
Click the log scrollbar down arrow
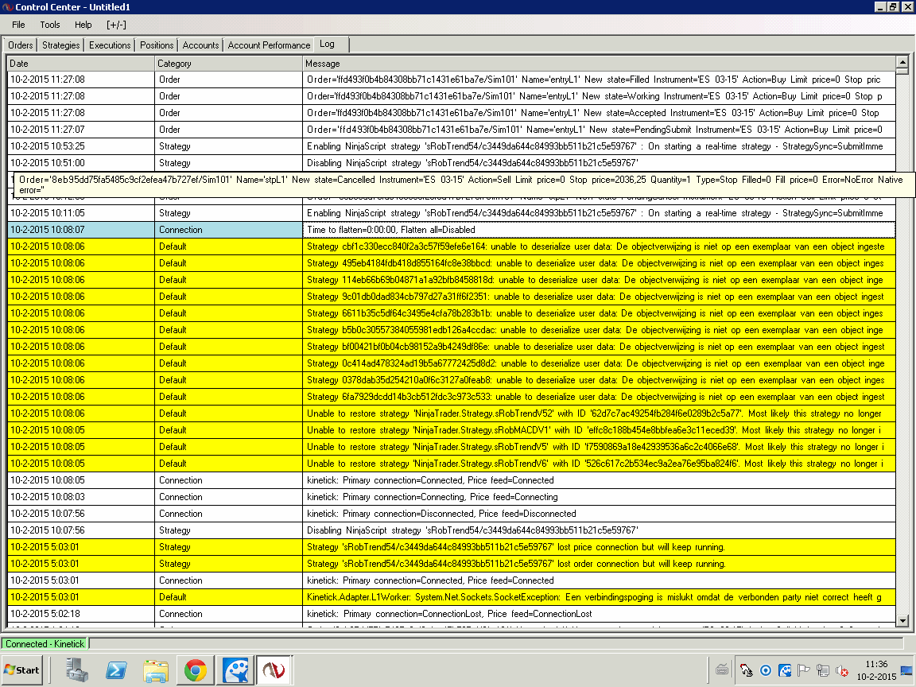(x=902, y=621)
